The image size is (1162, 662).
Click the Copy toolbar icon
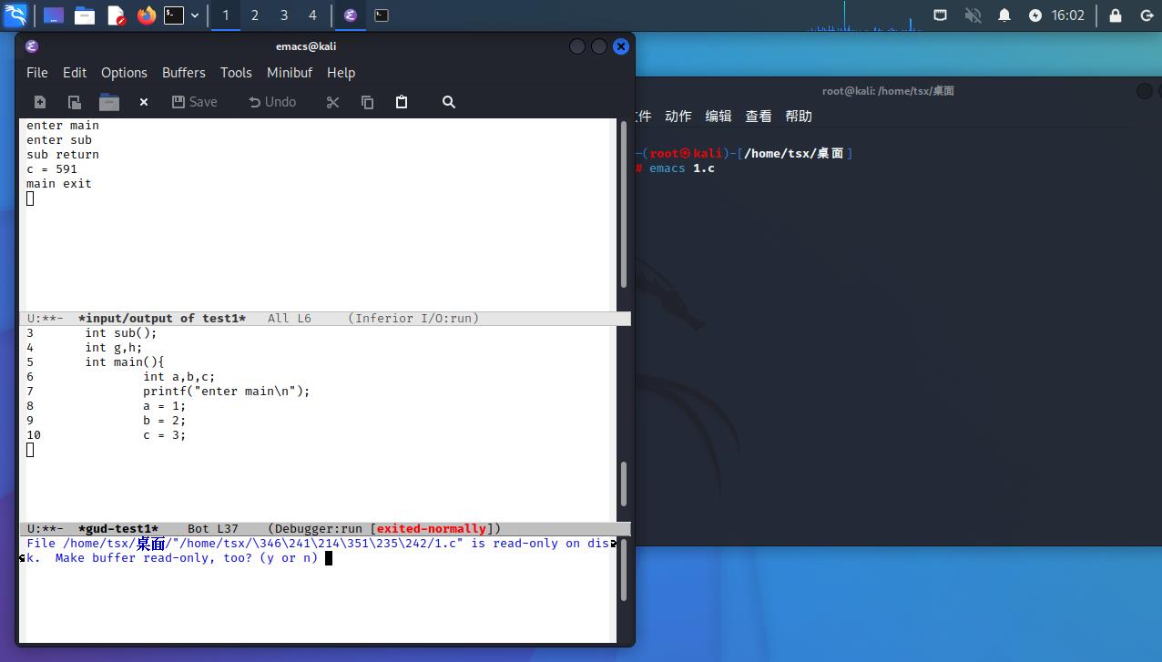point(367,102)
